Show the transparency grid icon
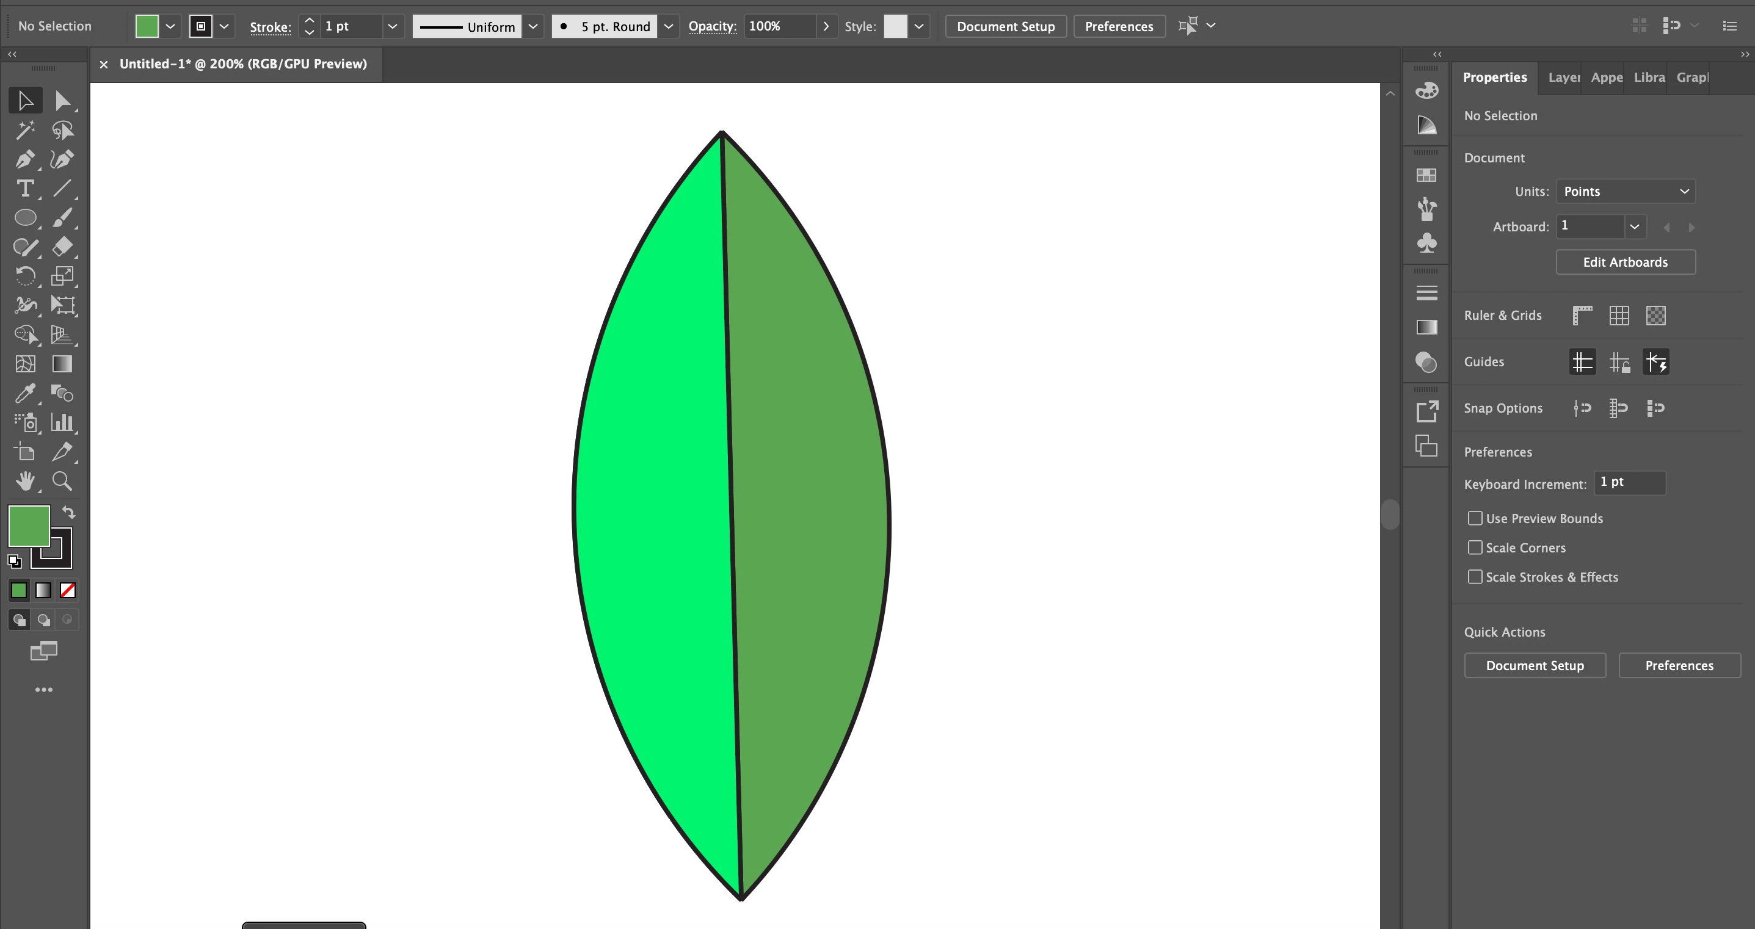Image resolution: width=1755 pixels, height=929 pixels. pyautogui.click(x=1655, y=316)
